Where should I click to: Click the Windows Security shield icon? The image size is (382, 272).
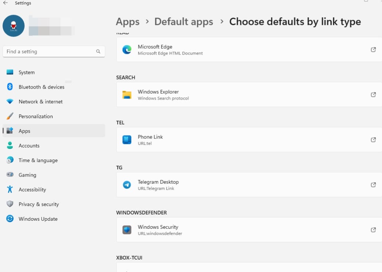pyautogui.click(x=126, y=230)
